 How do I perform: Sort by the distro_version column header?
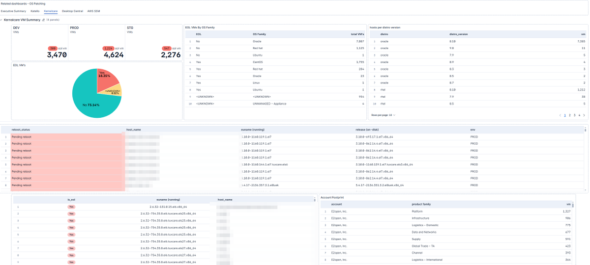click(x=459, y=34)
